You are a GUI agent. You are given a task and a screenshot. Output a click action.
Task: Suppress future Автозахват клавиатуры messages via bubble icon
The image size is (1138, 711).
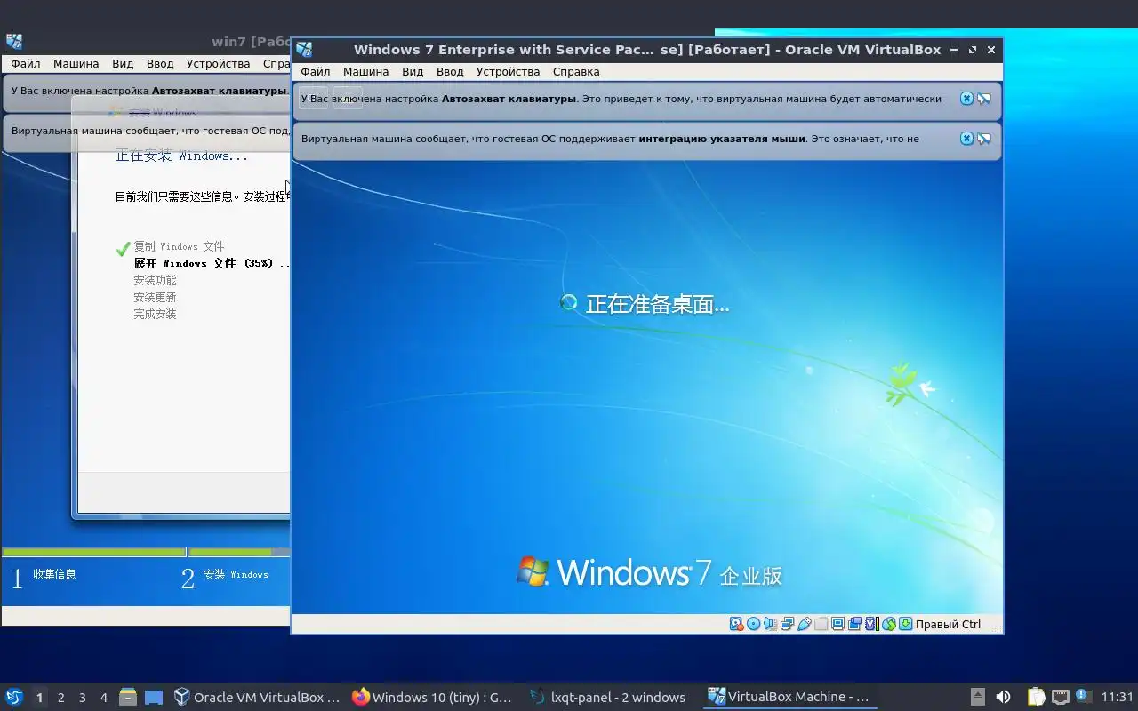(984, 99)
